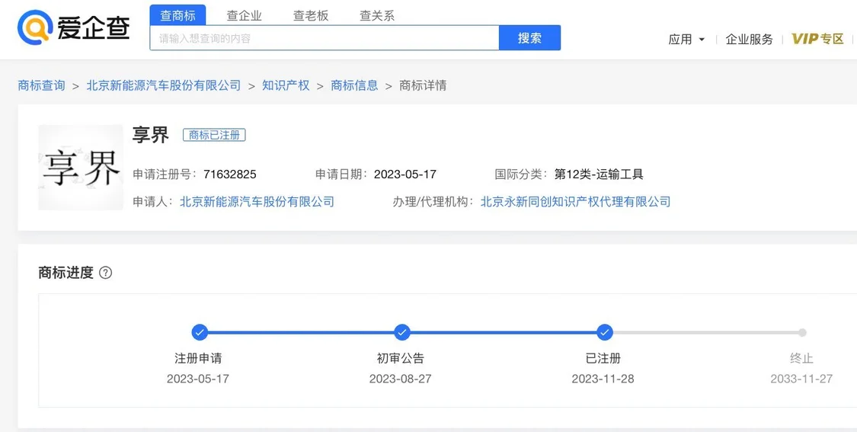Screen dimensions: 857x432
Task: Click the 商标已注册 status tag
Action: (x=214, y=135)
